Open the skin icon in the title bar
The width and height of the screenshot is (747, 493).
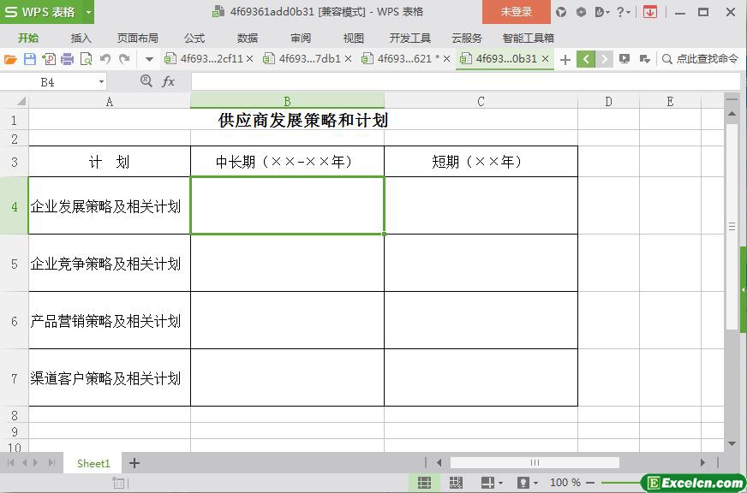point(561,12)
